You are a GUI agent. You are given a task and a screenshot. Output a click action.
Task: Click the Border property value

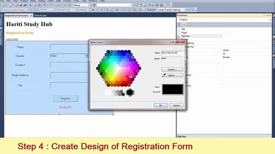(226, 57)
